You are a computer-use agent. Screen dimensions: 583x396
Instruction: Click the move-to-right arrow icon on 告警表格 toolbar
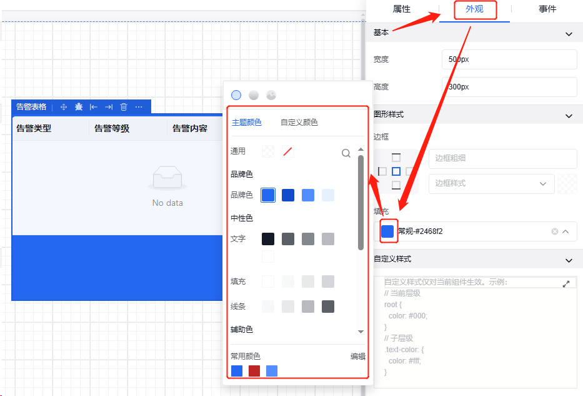[109, 107]
